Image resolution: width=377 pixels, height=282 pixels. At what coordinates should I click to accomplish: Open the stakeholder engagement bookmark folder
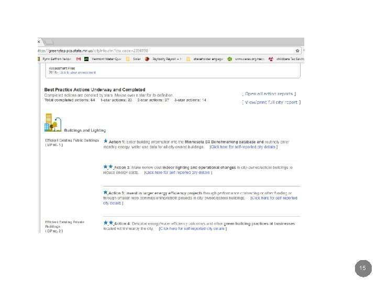click(205, 59)
